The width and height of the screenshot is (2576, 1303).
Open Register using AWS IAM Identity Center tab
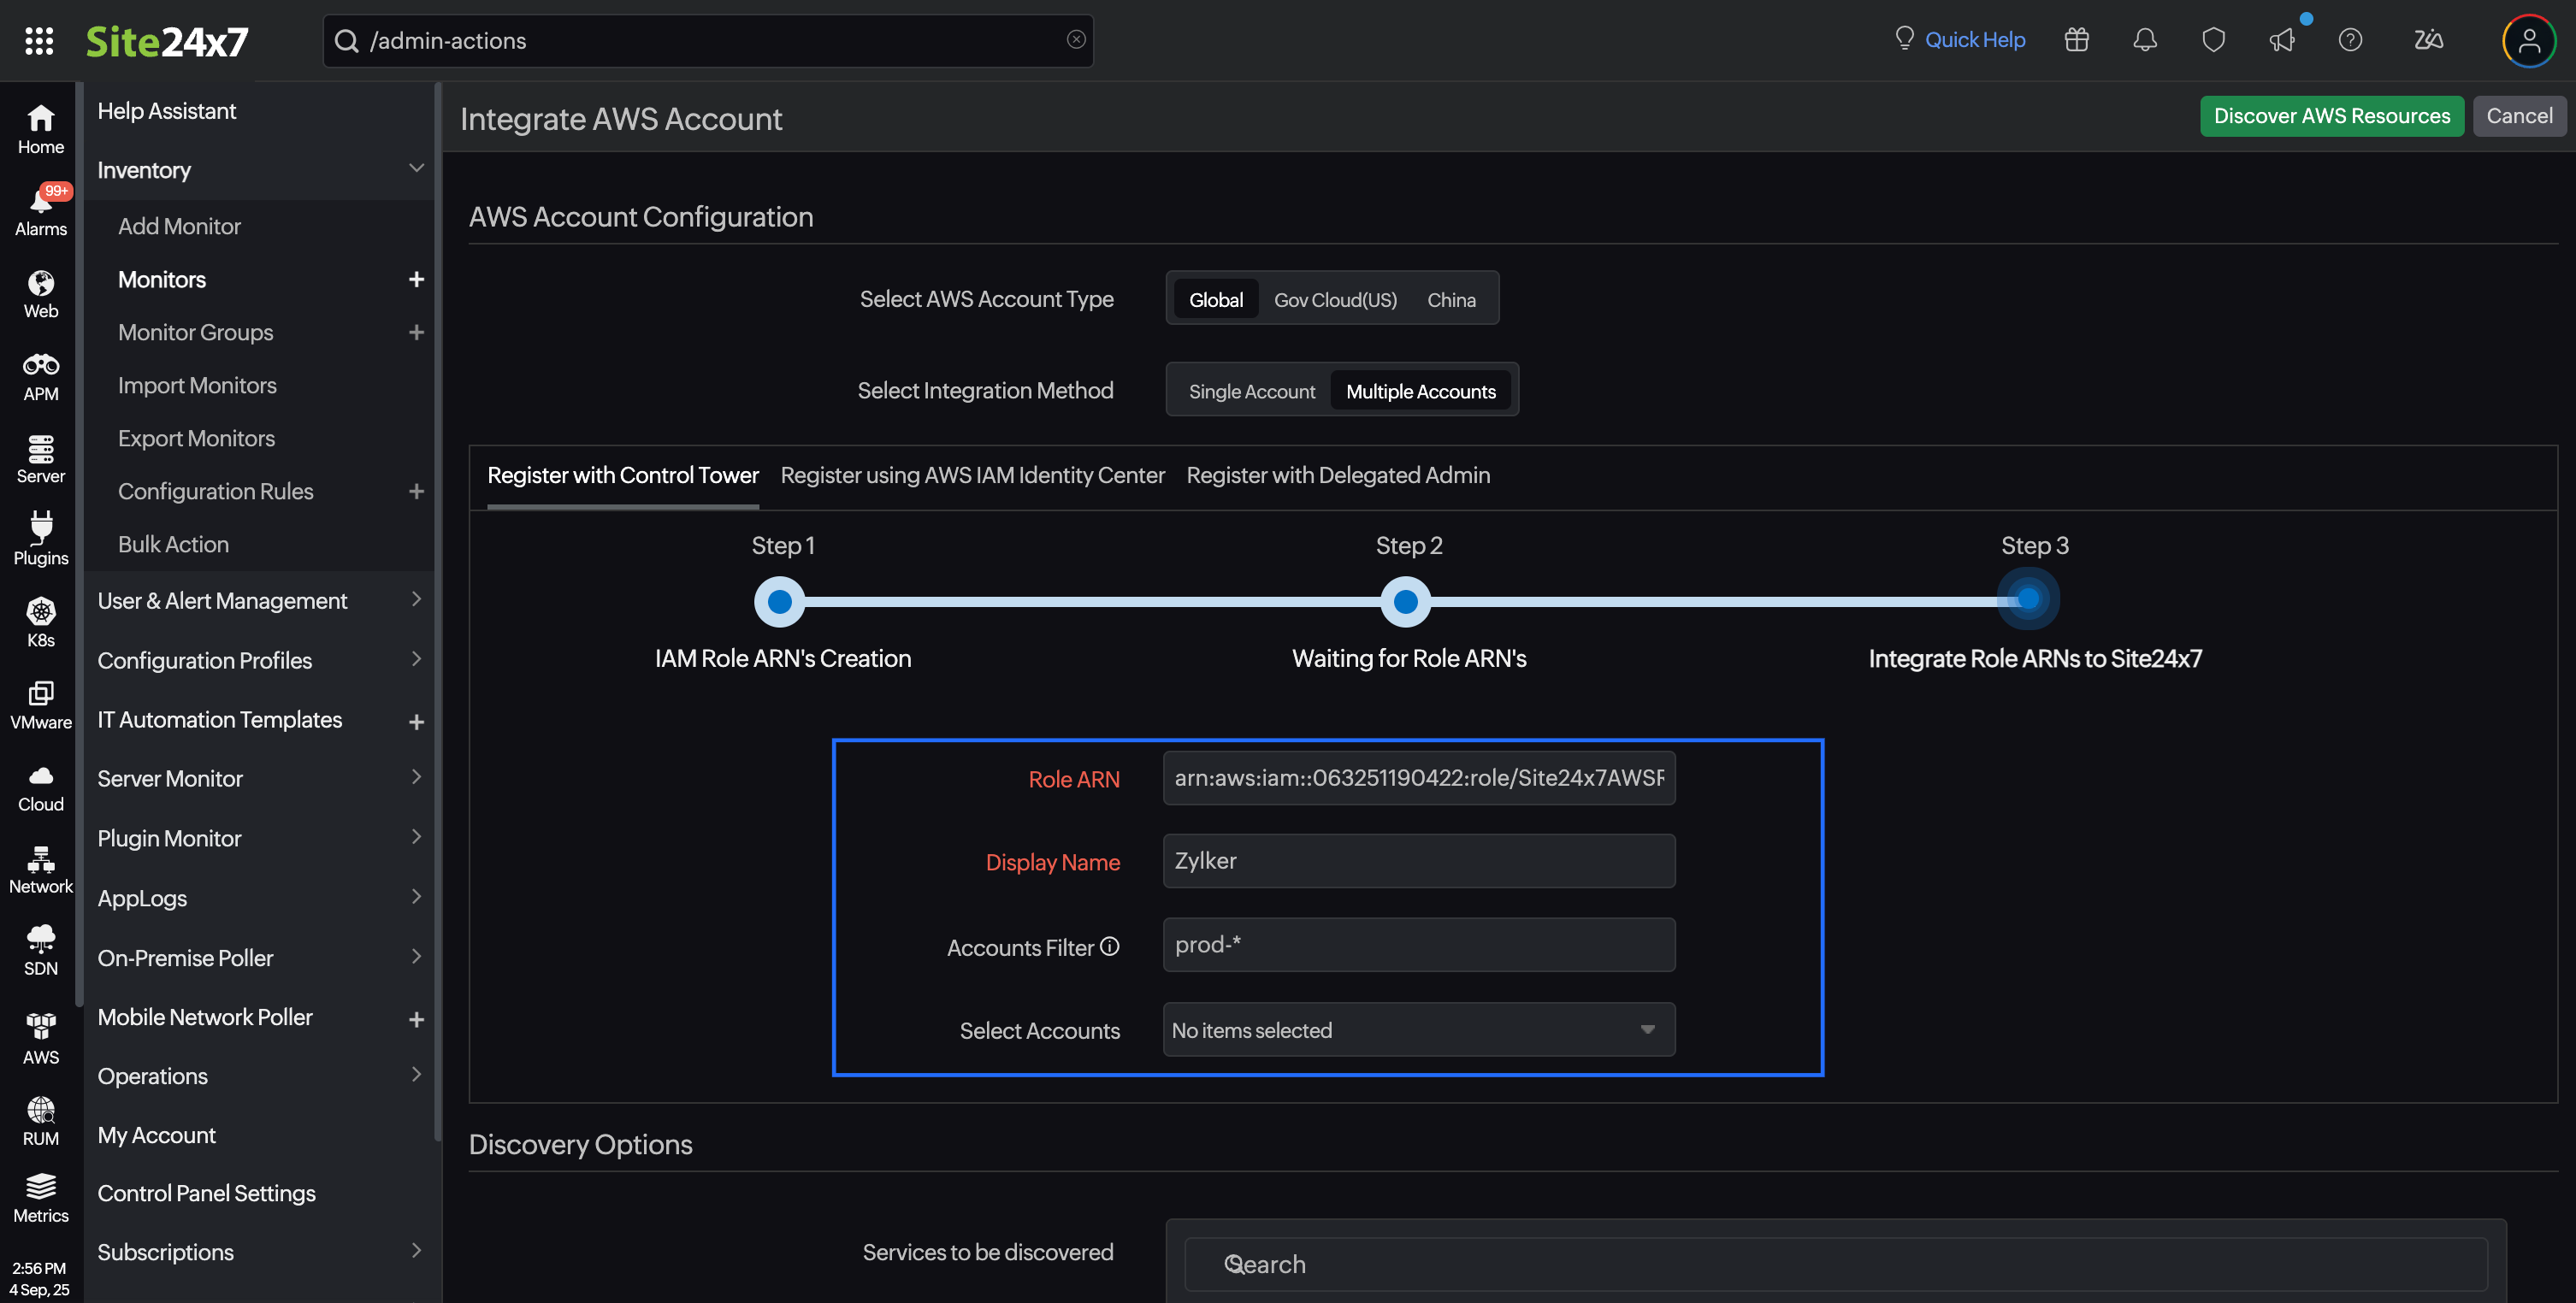[x=972, y=475]
